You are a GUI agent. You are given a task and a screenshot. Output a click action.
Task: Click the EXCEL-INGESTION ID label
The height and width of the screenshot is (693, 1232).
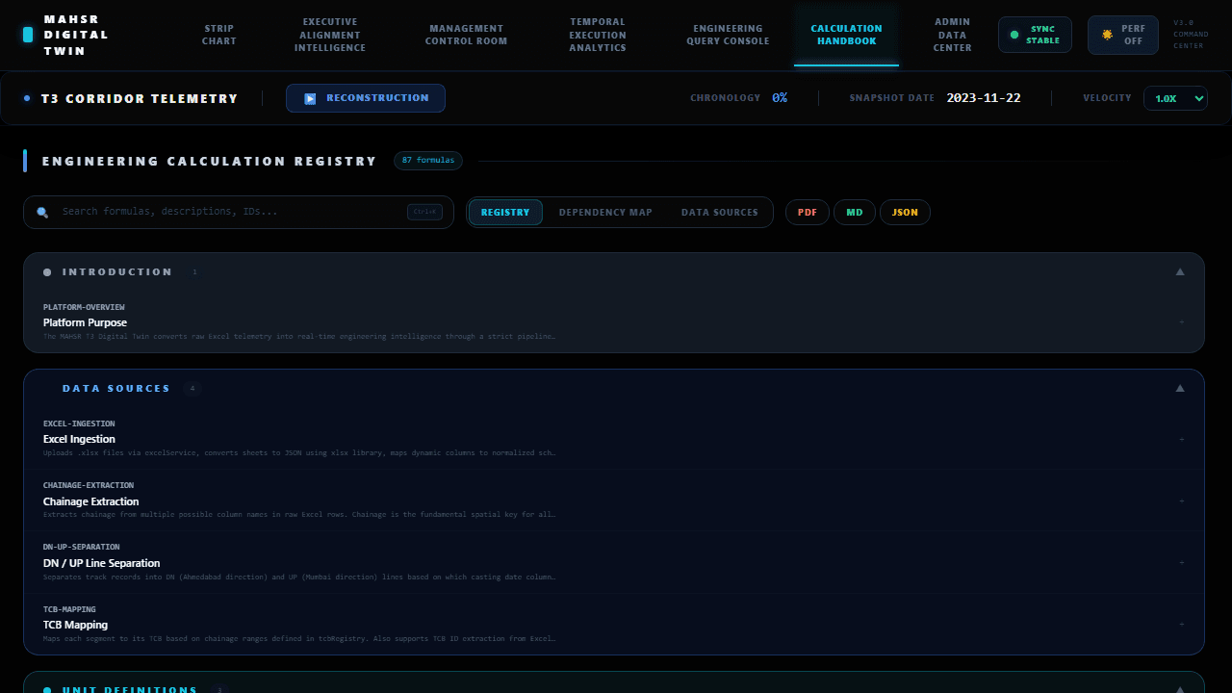79,423
